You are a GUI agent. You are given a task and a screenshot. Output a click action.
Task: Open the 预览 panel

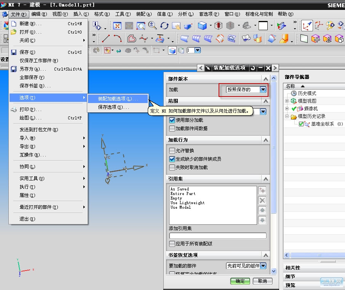(314, 285)
